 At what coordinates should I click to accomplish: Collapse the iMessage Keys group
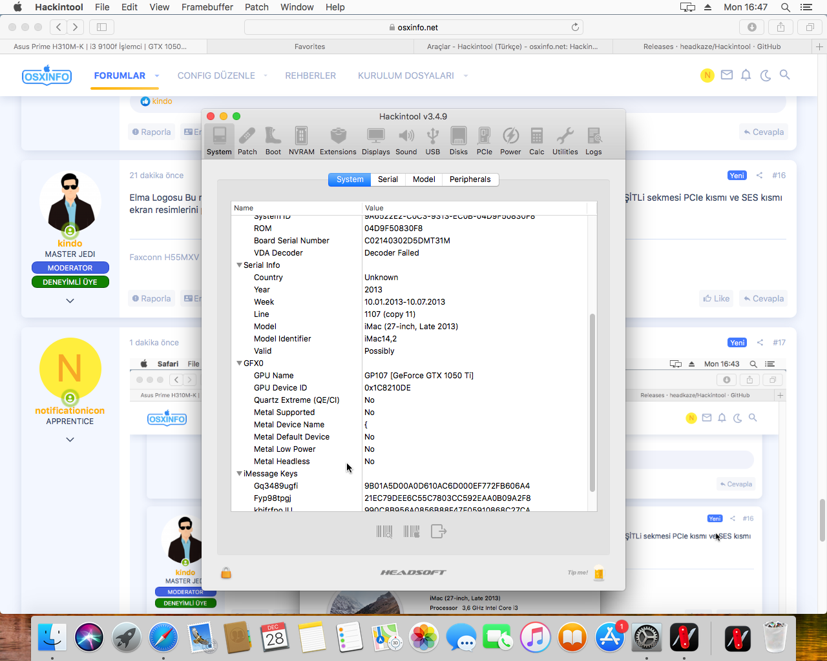pos(240,474)
